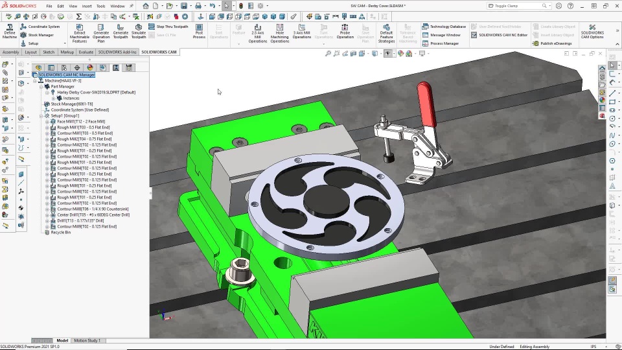Click the Home icon in title bar

point(146,6)
